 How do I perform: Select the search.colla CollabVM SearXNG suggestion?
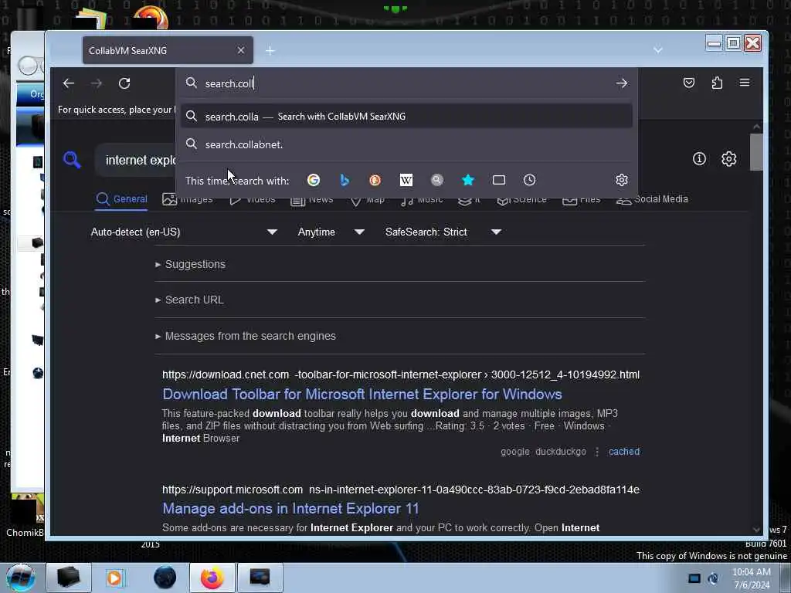click(x=406, y=117)
